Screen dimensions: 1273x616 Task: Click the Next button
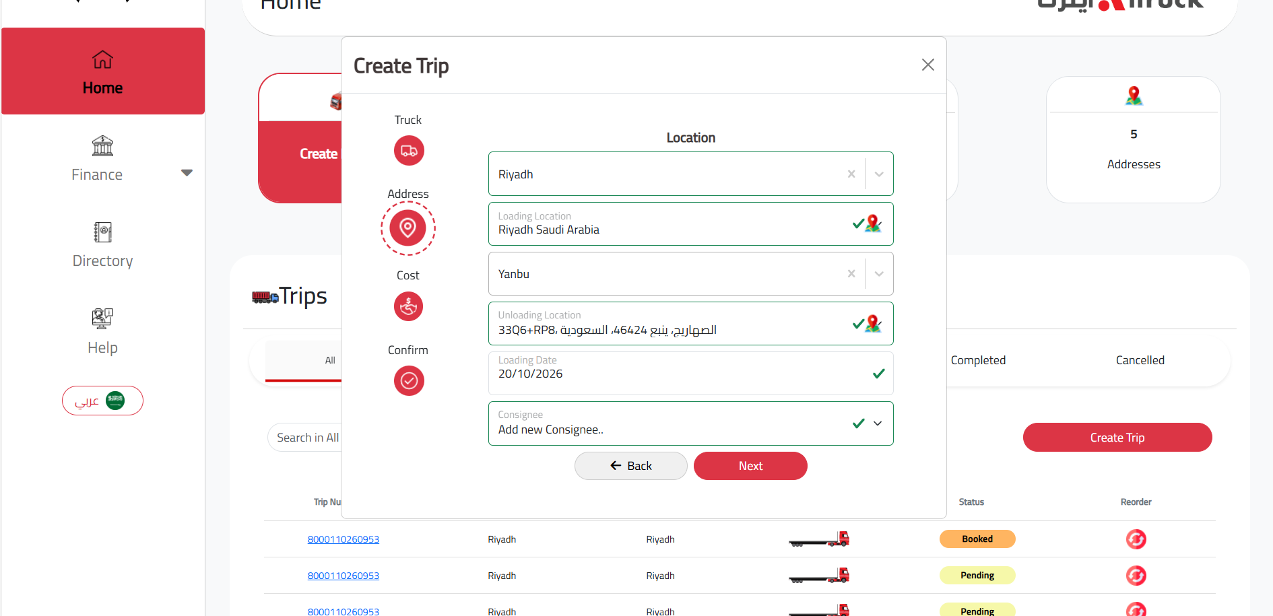(750, 466)
